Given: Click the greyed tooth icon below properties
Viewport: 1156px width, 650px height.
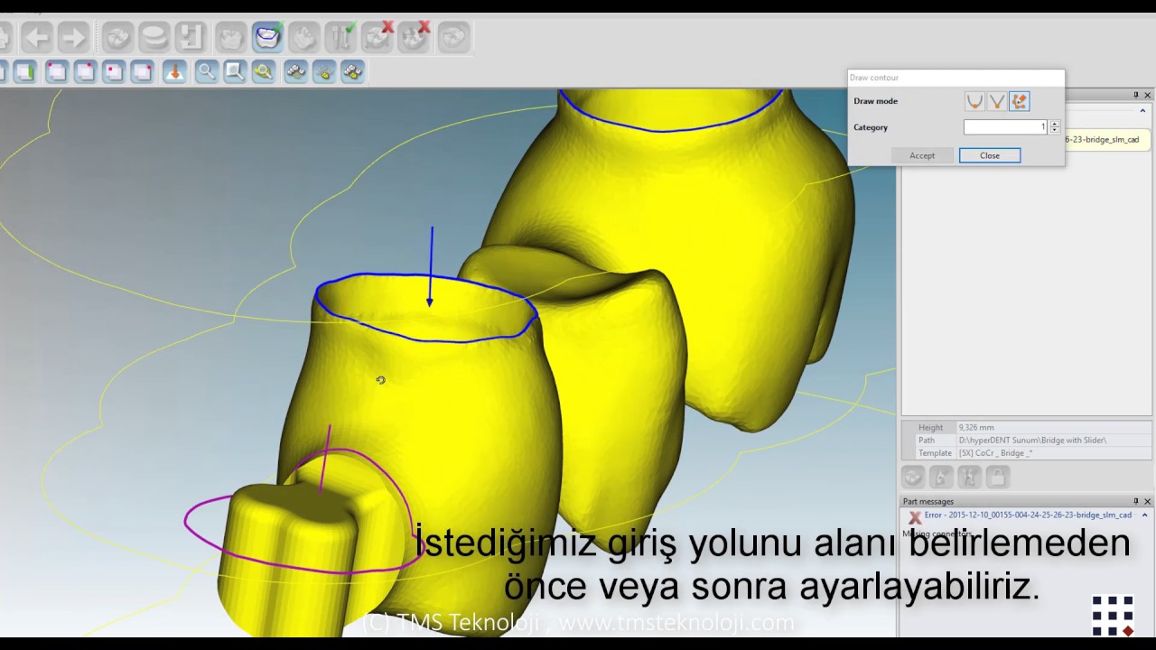Looking at the screenshot, I should (913, 477).
